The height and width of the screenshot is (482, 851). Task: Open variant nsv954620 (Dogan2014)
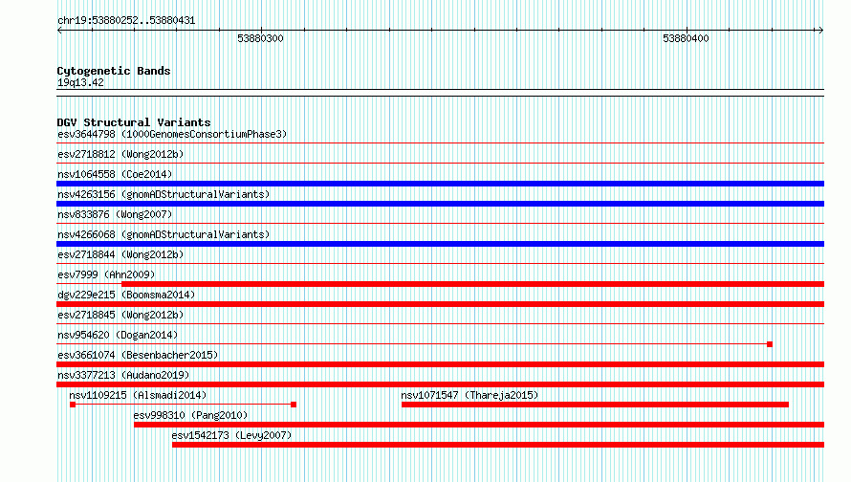point(118,335)
